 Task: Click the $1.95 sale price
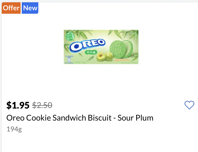18,105
